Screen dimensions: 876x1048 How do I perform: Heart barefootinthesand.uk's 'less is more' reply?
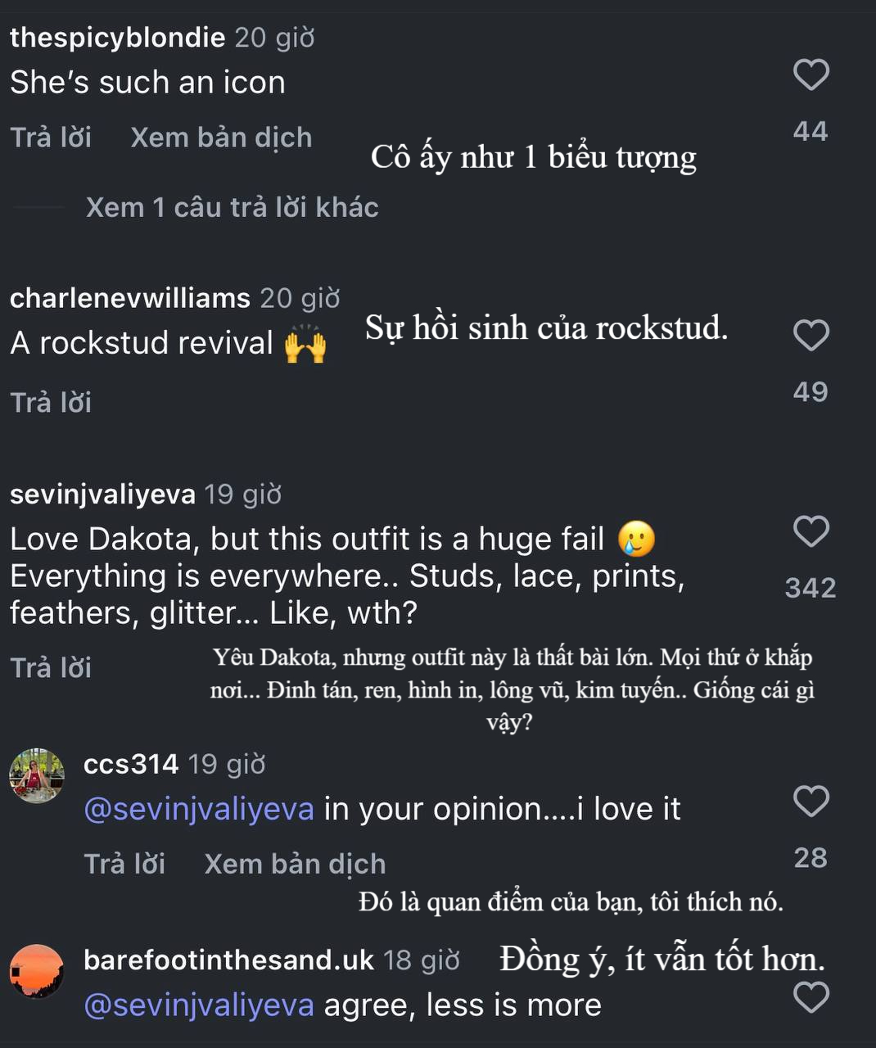coord(811,999)
